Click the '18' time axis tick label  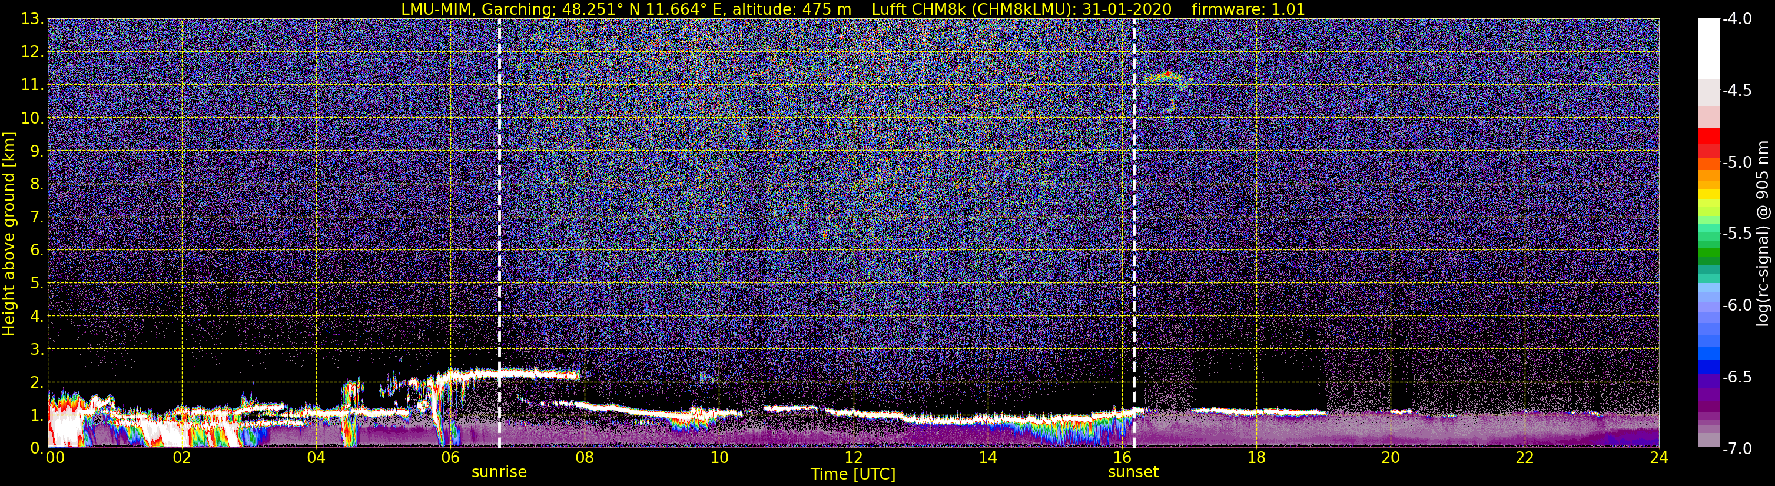click(x=1256, y=458)
